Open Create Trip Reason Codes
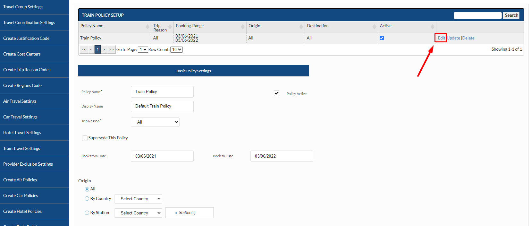The width and height of the screenshot is (531, 226). tap(34, 70)
